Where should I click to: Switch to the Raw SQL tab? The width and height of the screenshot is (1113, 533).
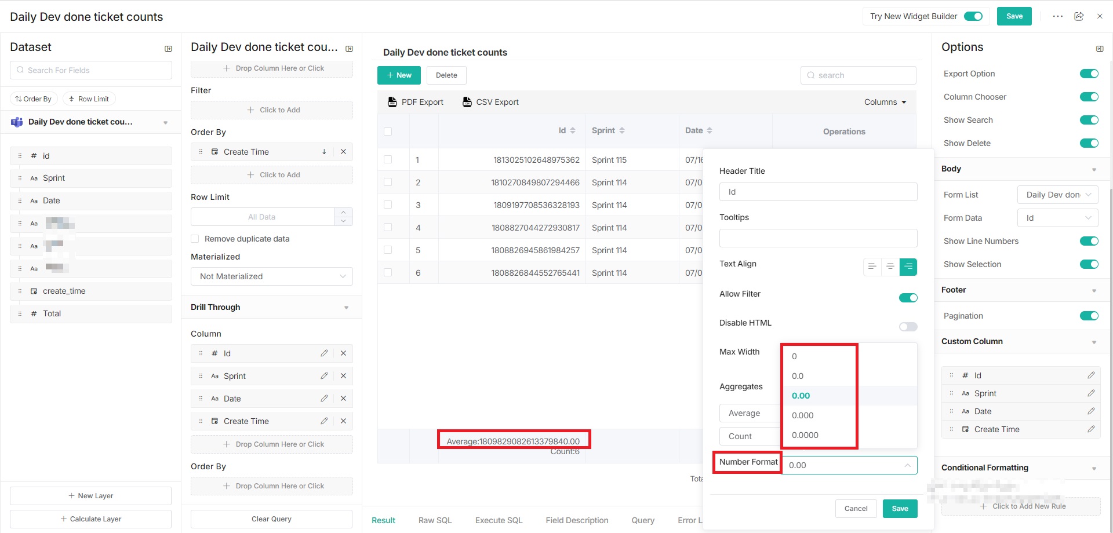[x=435, y=520]
